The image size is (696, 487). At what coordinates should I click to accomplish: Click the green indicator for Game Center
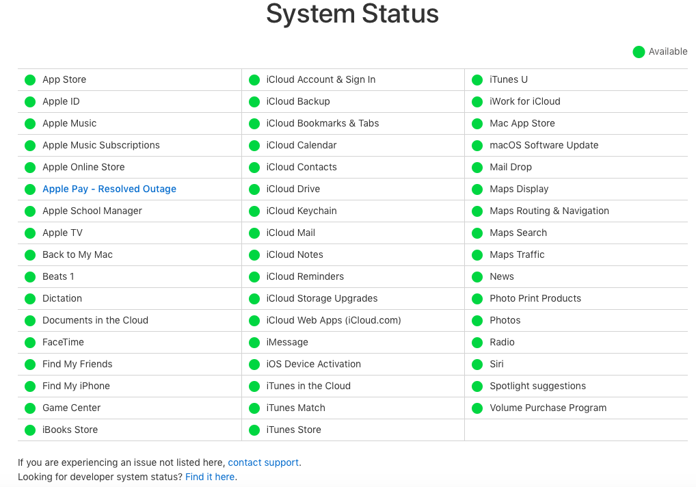click(x=30, y=408)
